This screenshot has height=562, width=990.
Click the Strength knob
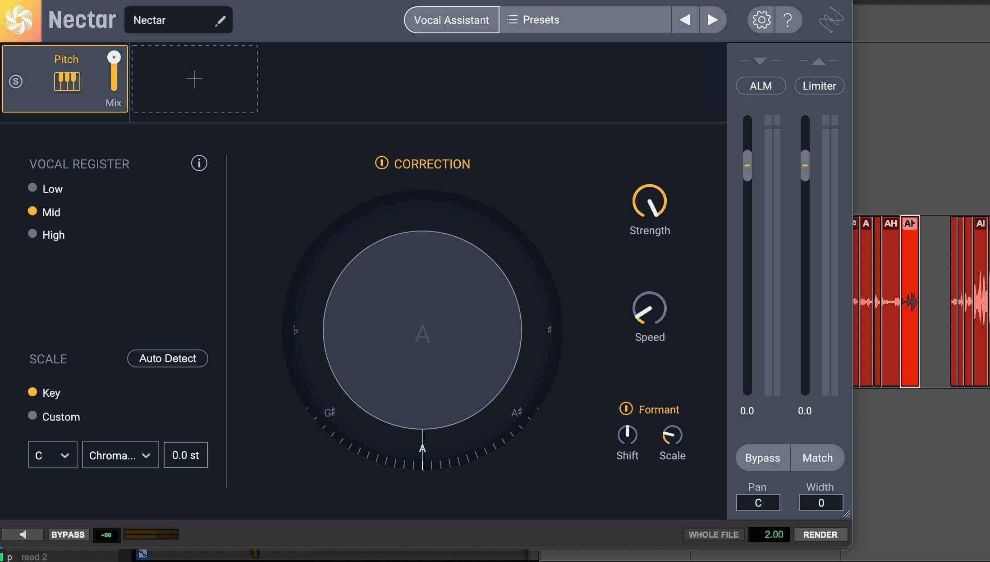649,201
